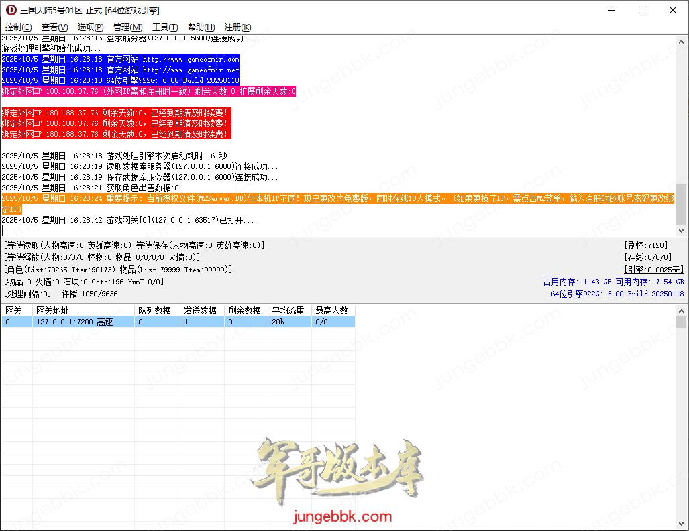Click the app icon in the title bar

11,10
